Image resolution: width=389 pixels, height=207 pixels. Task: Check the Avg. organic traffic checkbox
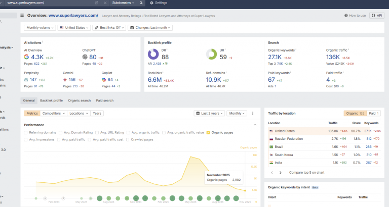coord(129,132)
